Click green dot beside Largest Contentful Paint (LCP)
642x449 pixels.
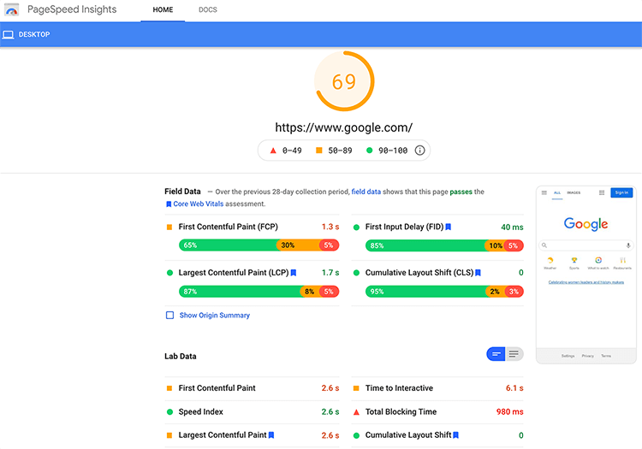(169, 273)
